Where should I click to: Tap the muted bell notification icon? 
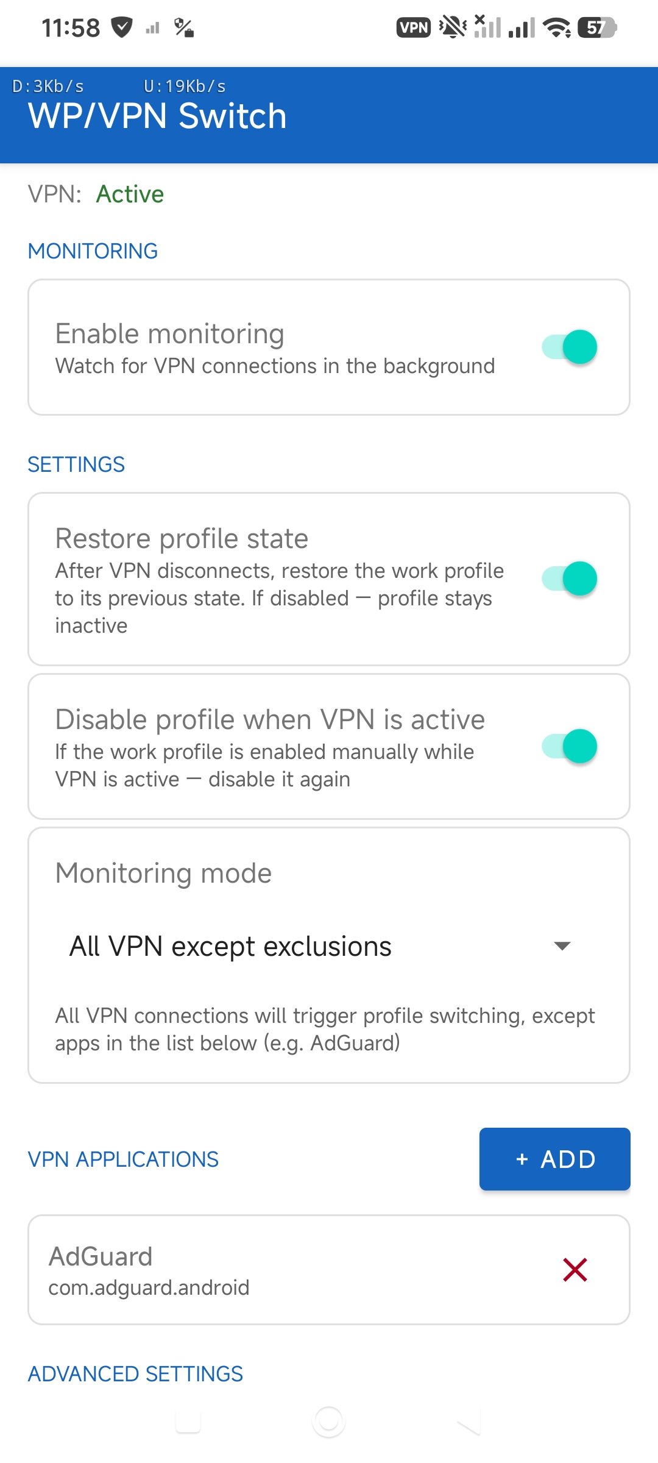tap(453, 27)
